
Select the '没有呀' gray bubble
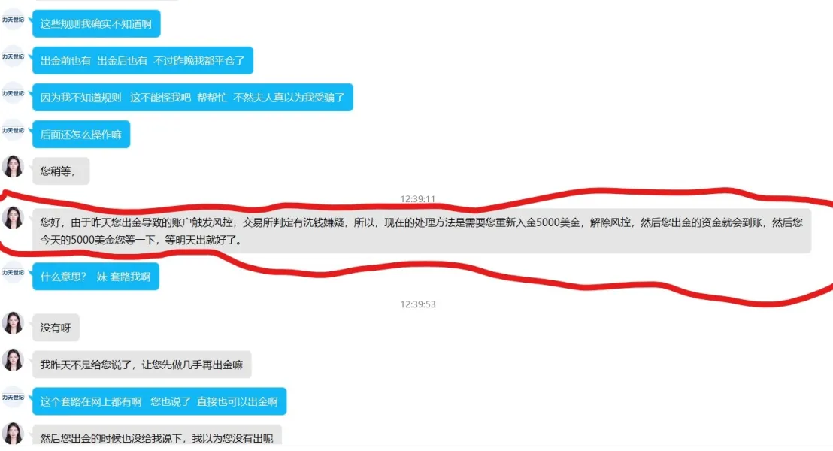click(56, 328)
